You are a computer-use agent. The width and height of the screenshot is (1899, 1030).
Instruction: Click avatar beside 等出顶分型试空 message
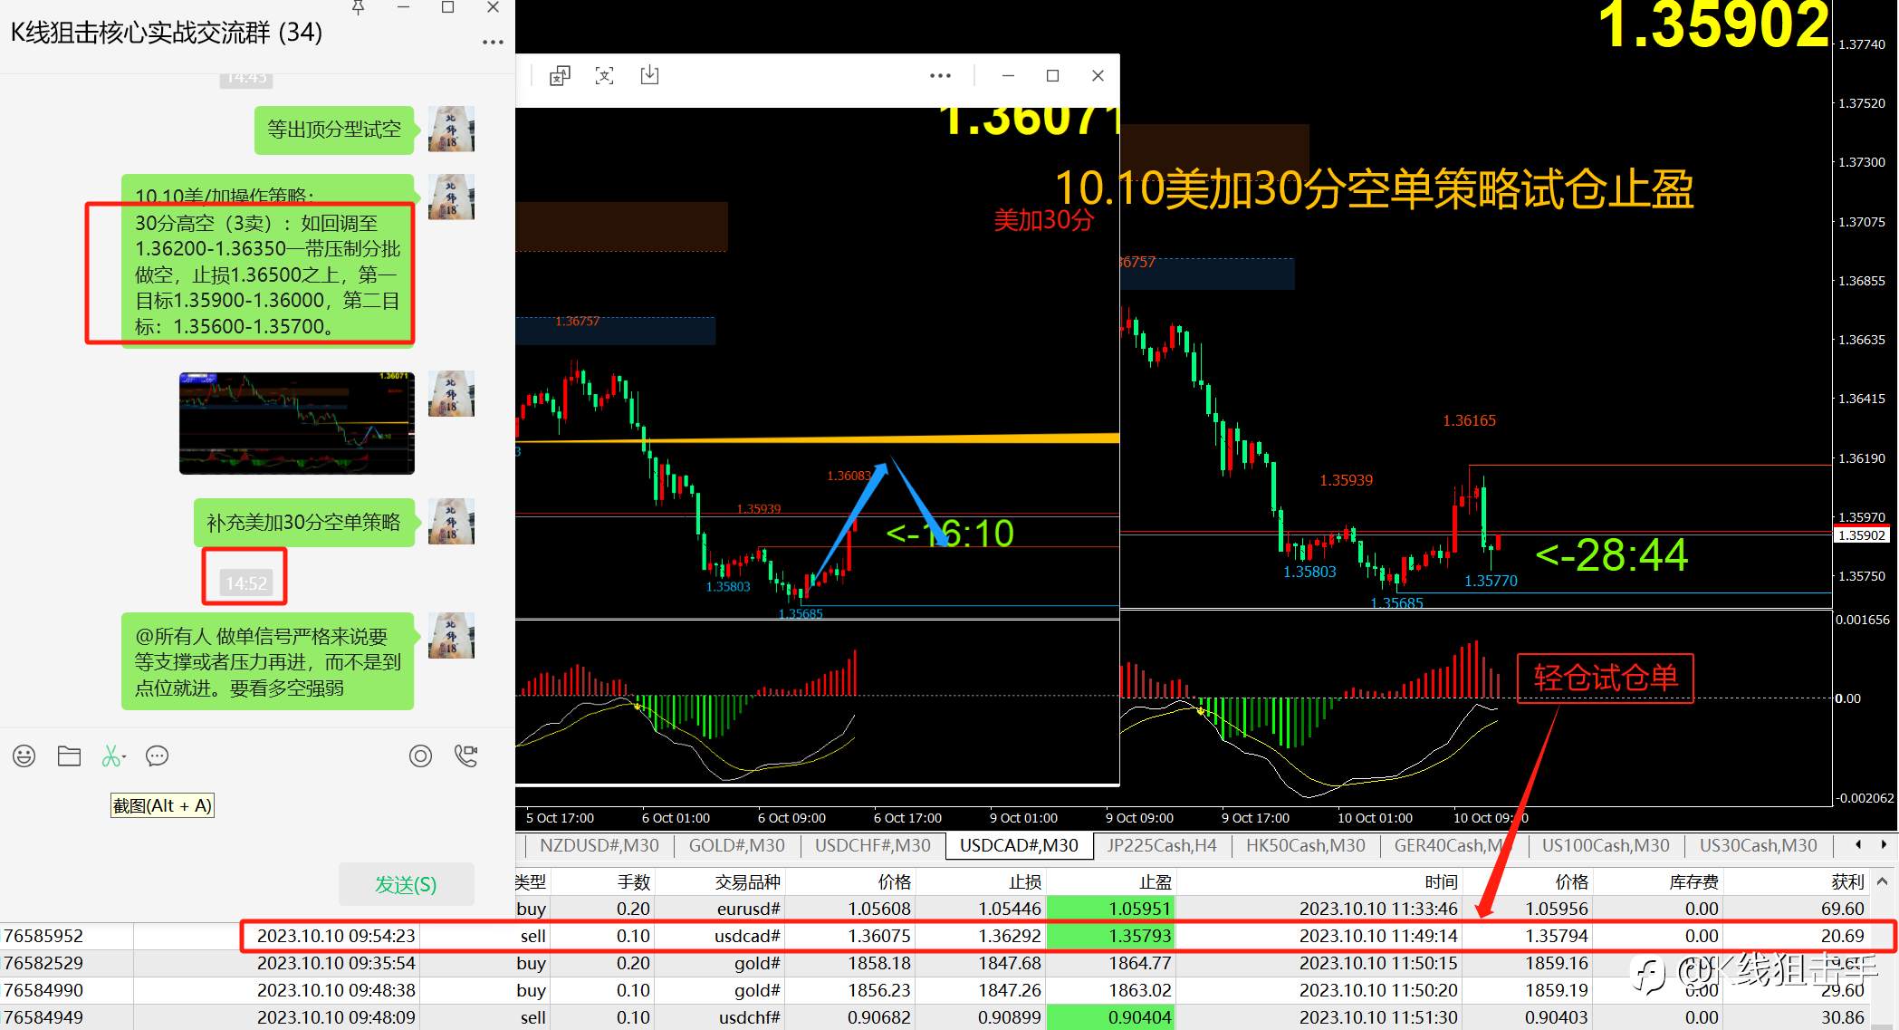tap(451, 129)
